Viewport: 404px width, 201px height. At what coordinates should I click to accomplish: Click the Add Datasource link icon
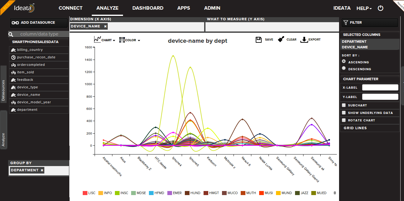[x=16, y=22]
